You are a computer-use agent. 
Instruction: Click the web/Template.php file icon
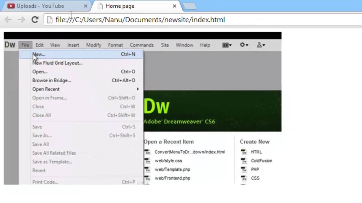click(147, 169)
